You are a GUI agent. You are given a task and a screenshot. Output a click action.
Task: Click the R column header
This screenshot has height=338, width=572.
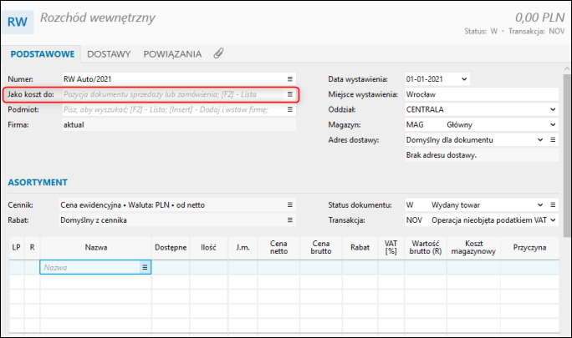click(32, 247)
